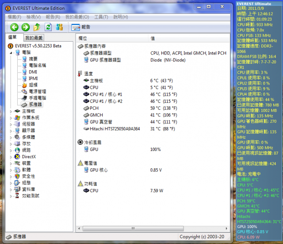Viewport: 283px width, 244px height.
Task: Click the Up level arrow icon
Action: [37, 27]
